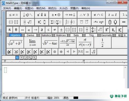Screen dimensions: 129x101
Task: Insert fraction template from small symbol bar
Action: 87,30
